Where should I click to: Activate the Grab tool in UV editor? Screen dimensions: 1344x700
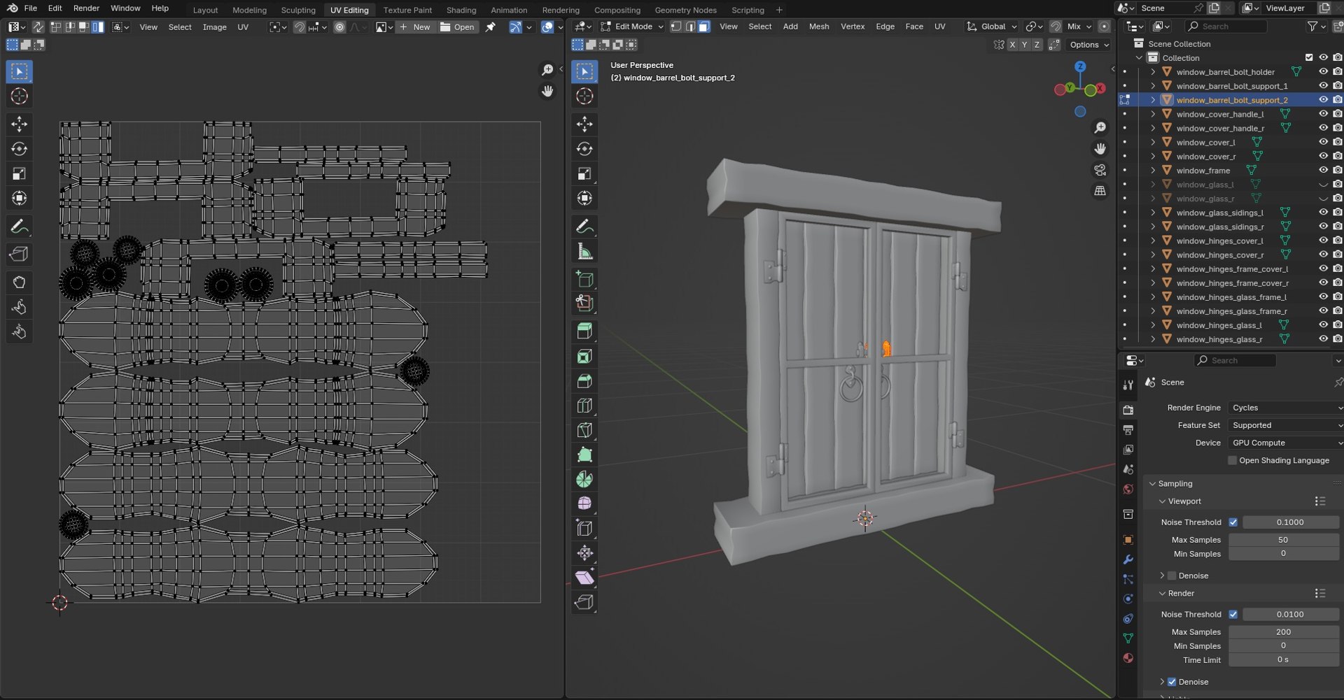coord(20,283)
